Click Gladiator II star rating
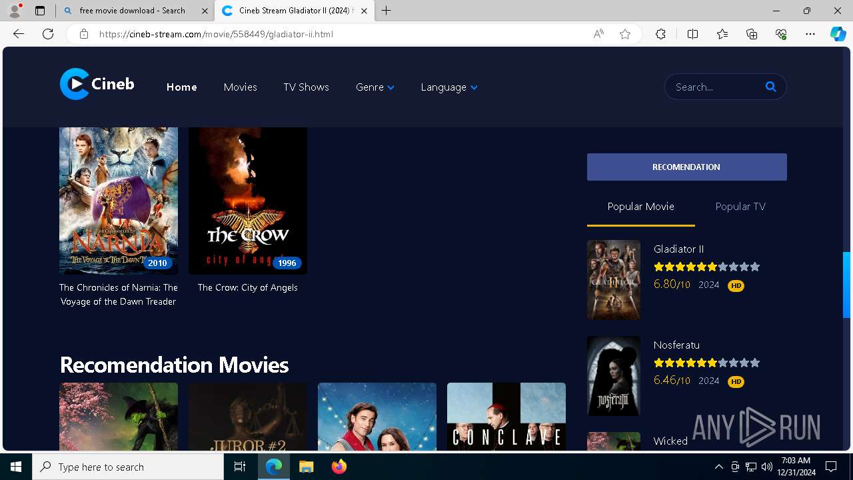The width and height of the screenshot is (853, 480). (x=706, y=267)
